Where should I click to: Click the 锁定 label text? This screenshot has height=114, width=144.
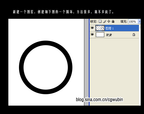pos(94,22)
